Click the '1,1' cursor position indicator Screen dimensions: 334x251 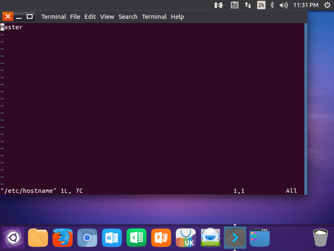(x=239, y=191)
